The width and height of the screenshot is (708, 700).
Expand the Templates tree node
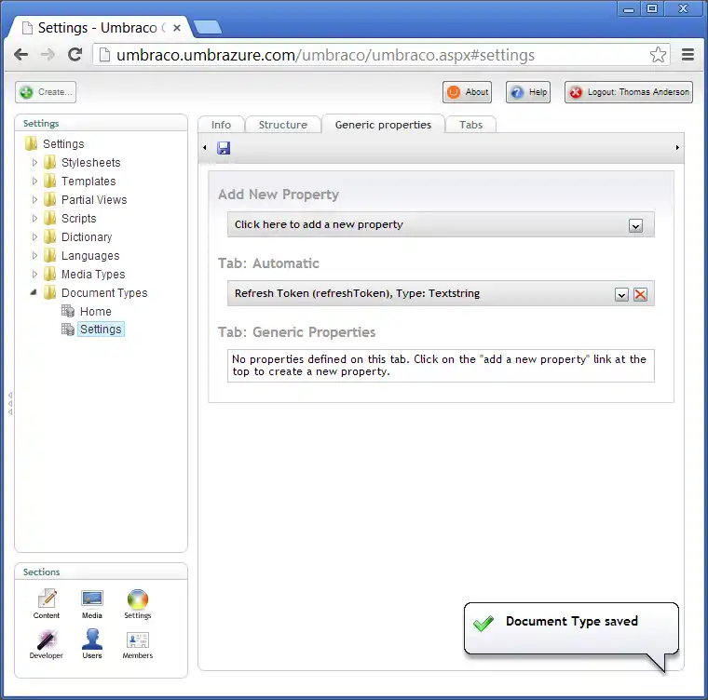pos(34,181)
